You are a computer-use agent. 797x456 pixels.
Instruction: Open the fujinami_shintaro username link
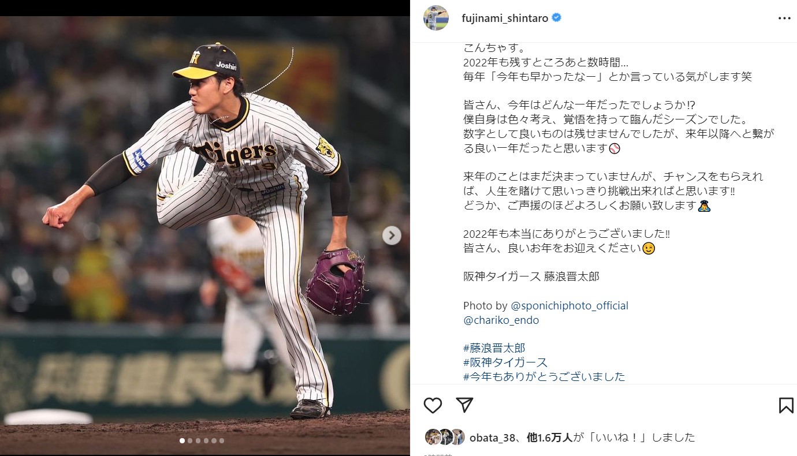pos(505,18)
